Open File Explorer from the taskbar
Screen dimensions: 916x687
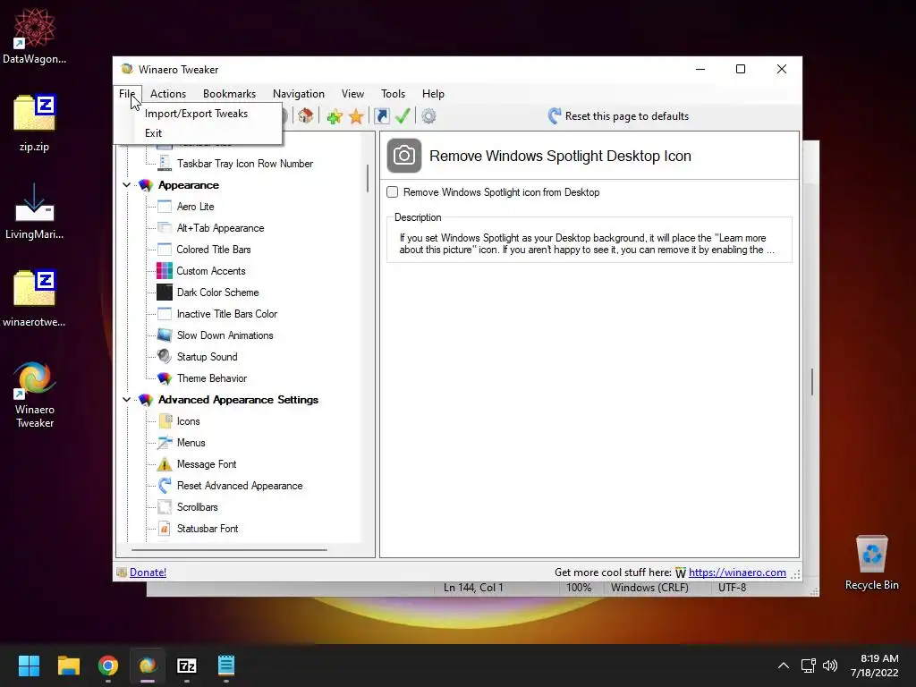point(68,666)
